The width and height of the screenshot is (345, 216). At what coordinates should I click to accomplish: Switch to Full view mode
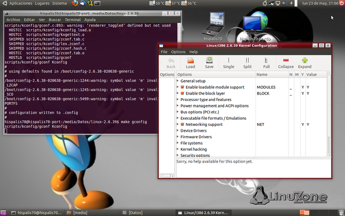tap(266, 63)
